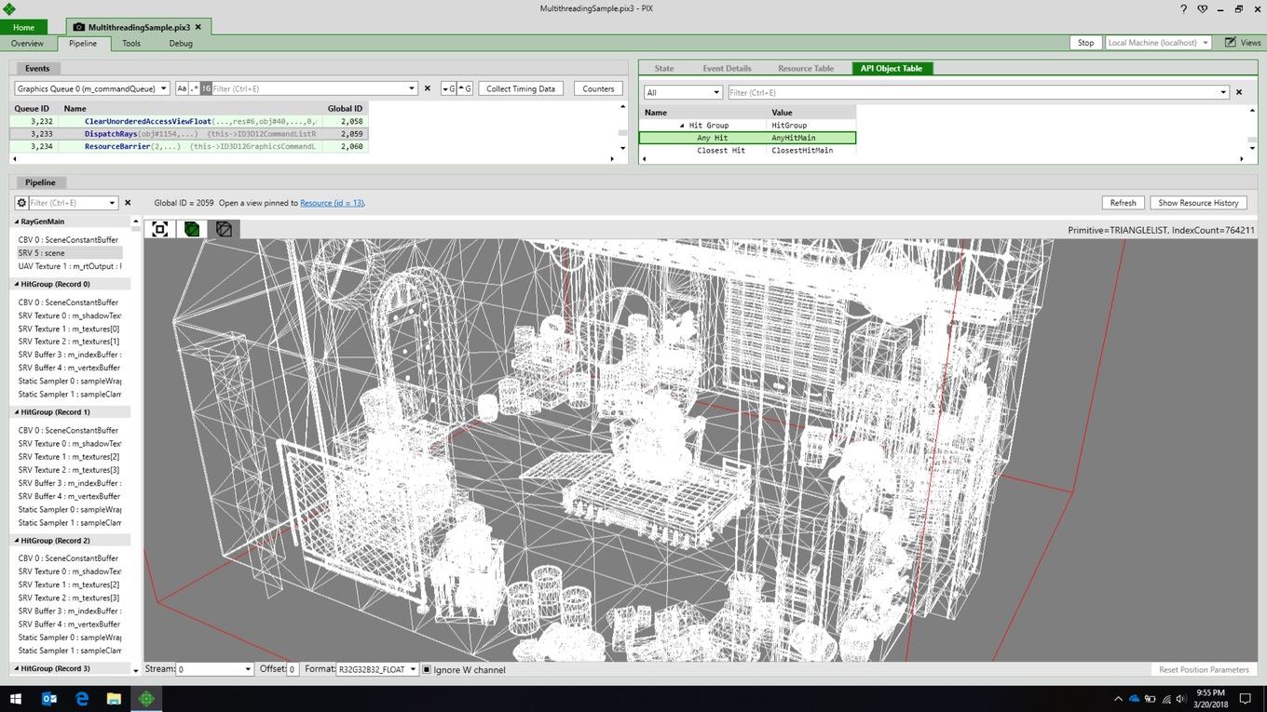This screenshot has width=1267, height=712.
Task: Click the Refresh button
Action: (1123, 203)
